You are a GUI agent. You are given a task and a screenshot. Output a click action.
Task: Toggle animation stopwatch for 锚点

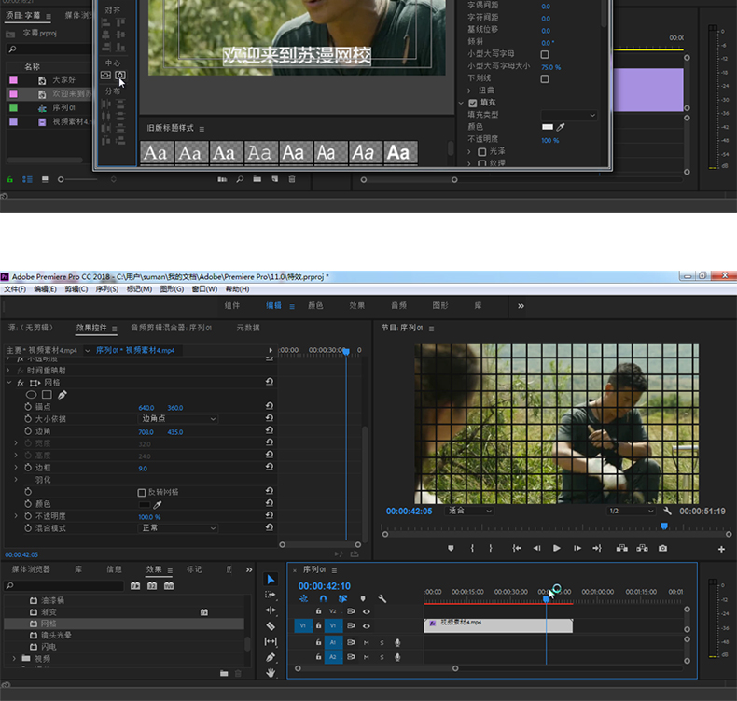(x=28, y=406)
